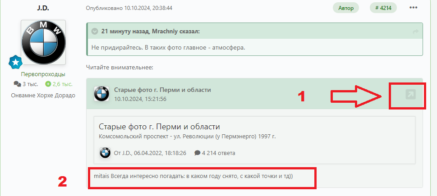Screen dimensions: 437x196
Task: Click post date 'Опубликовано 10.10.2024, 20:38:44'
Action: coord(129,8)
